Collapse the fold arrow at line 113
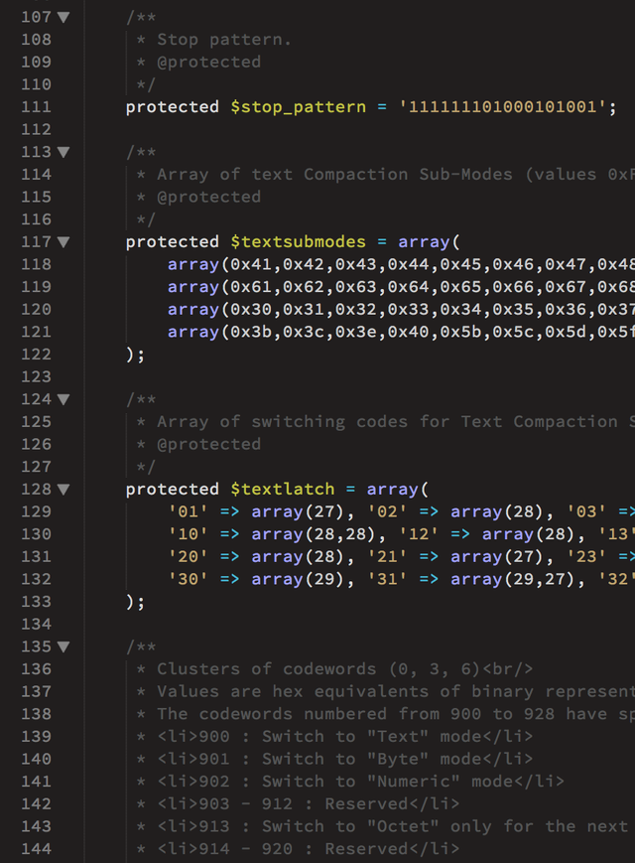635x863 pixels. point(63,153)
